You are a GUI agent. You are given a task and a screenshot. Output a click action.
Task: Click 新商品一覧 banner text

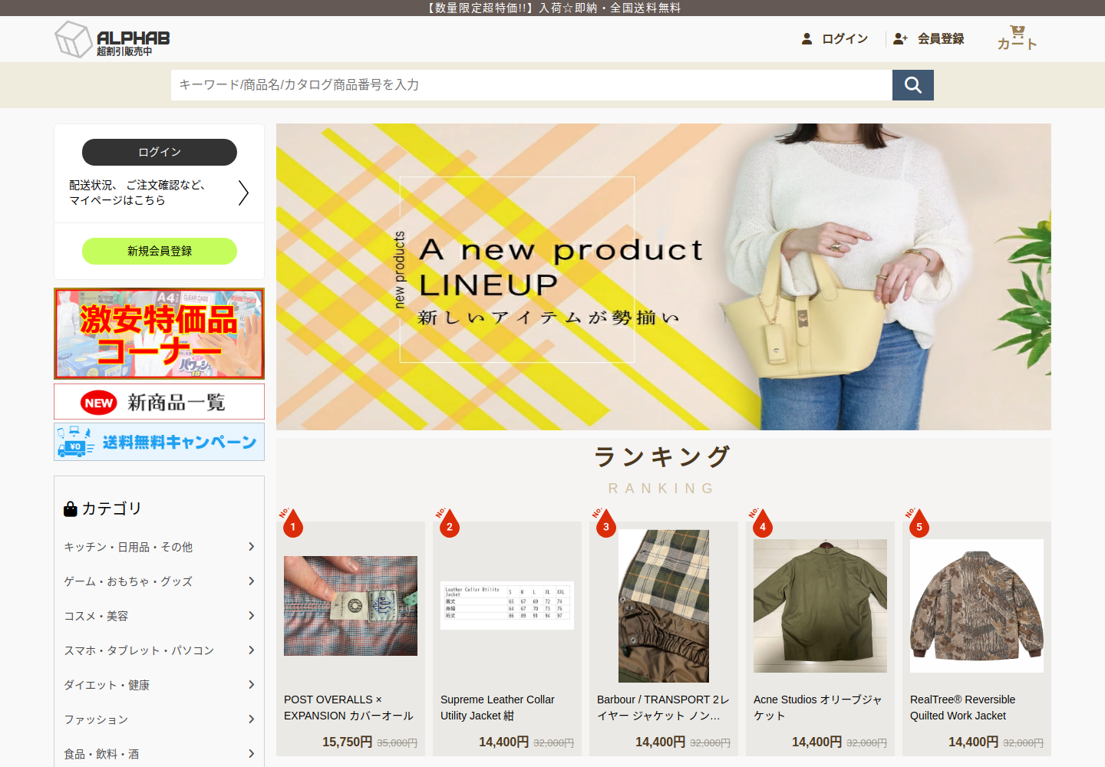[x=176, y=403]
